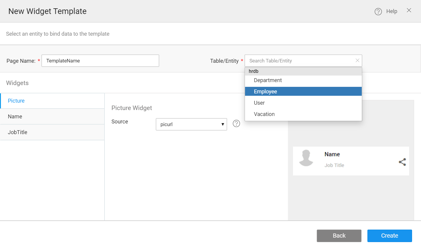The image size is (421, 251).
Task: Click the share icon in preview card
Action: coord(402,162)
